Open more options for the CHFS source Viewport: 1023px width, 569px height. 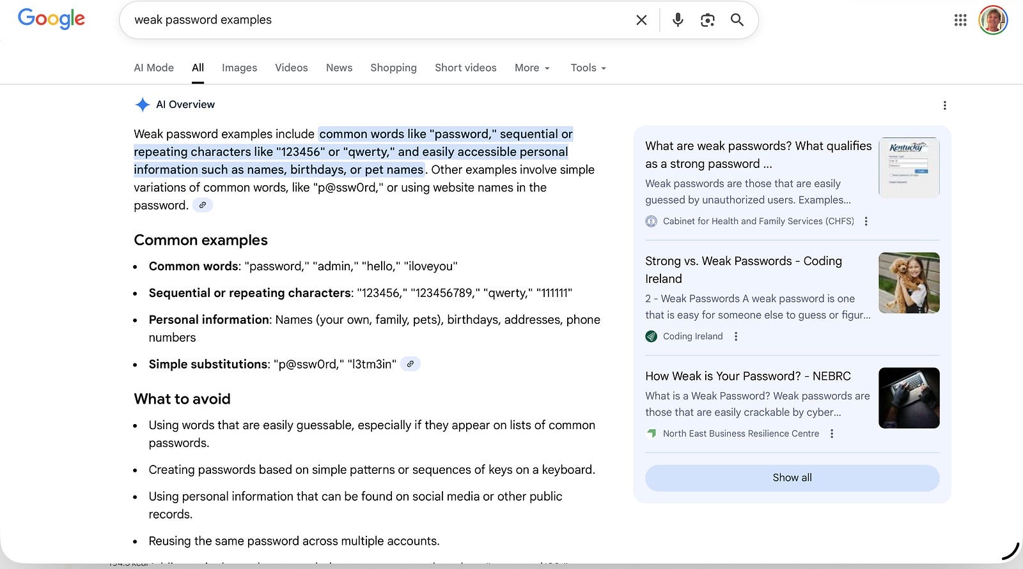pyautogui.click(x=866, y=221)
